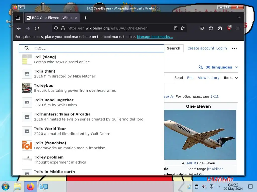Image resolution: width=257 pixels, height=192 pixels.
Task: Toggle the muted speaker volume icon
Action: (x=204, y=186)
